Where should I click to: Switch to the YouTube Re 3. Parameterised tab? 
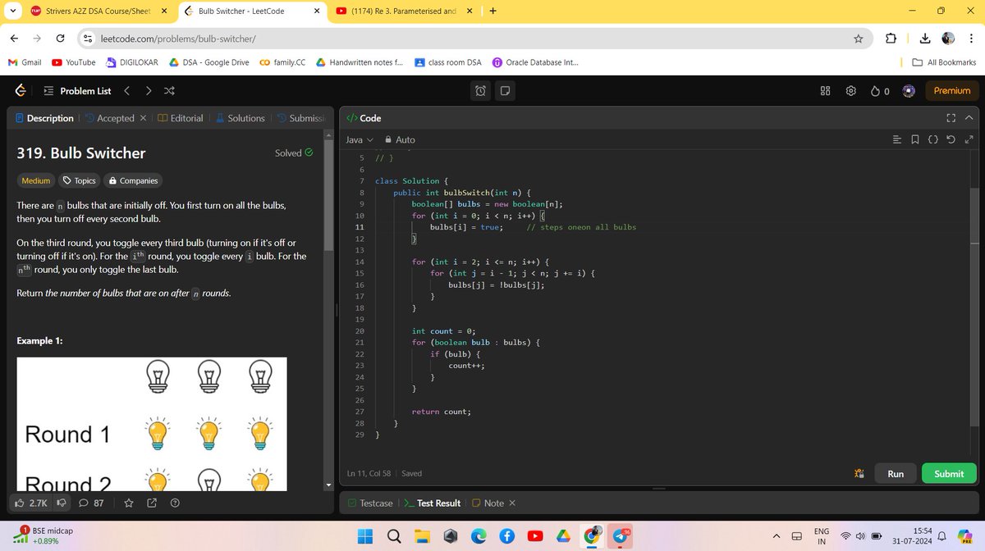pos(405,11)
